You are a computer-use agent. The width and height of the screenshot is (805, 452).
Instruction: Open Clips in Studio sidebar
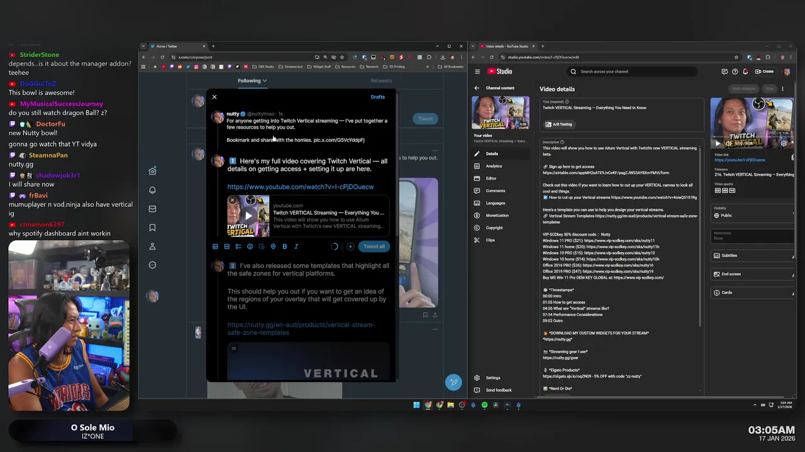point(501,240)
